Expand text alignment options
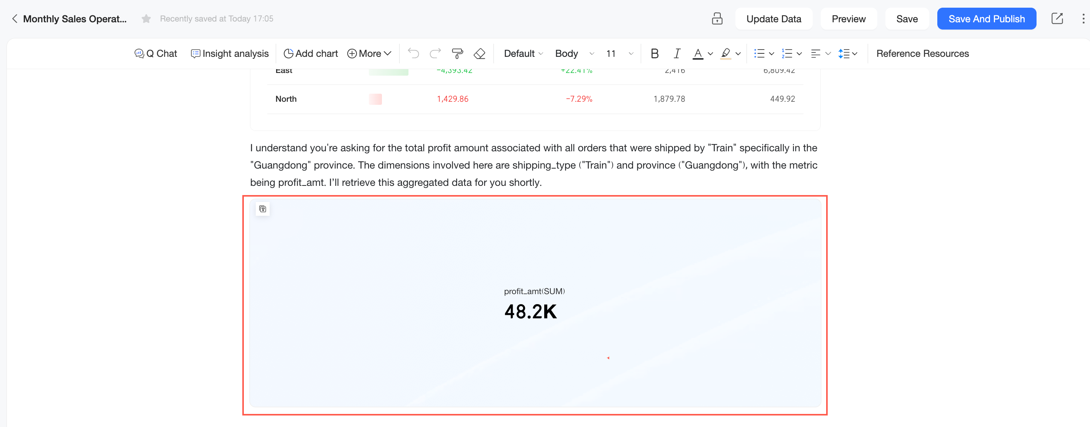 coord(828,54)
